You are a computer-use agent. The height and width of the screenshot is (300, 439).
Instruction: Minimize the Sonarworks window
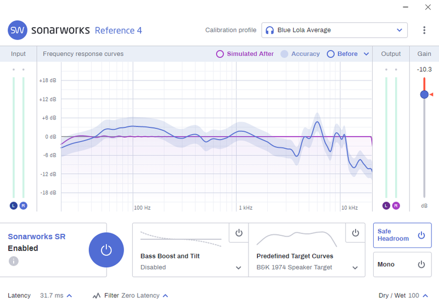406,7
